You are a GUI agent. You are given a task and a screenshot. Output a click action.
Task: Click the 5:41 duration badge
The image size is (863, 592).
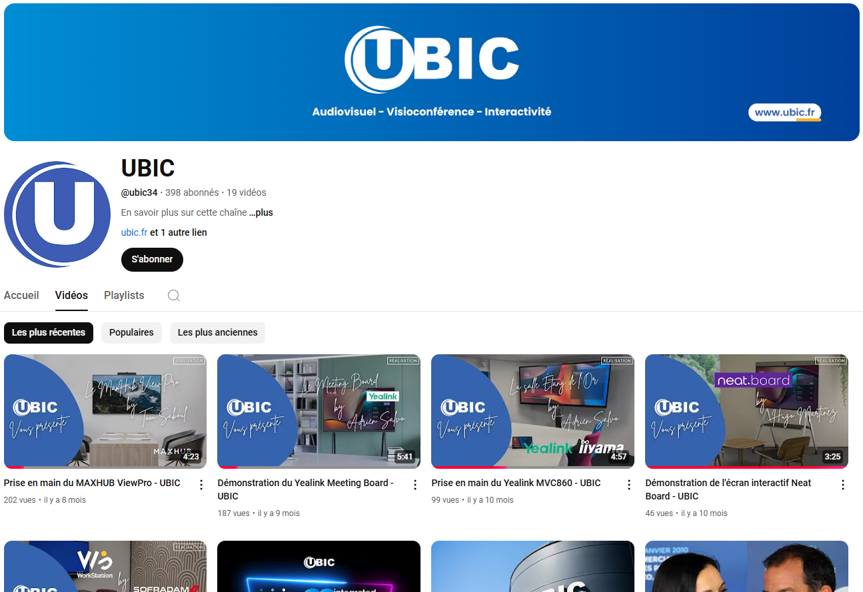pyautogui.click(x=405, y=457)
